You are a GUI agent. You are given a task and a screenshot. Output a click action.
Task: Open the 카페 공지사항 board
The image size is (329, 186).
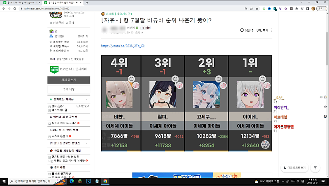point(63,174)
